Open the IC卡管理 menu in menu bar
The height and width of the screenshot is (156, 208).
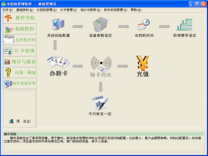(x=68, y=10)
